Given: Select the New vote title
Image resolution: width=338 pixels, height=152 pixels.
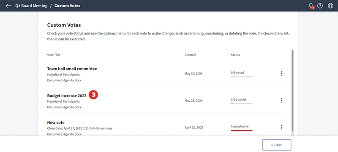Looking at the screenshot, I should [x=56, y=123].
